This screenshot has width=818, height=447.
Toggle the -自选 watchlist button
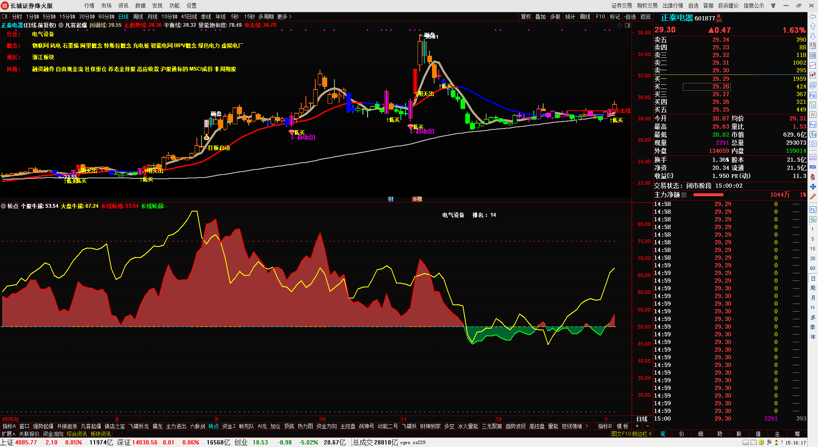coord(630,17)
